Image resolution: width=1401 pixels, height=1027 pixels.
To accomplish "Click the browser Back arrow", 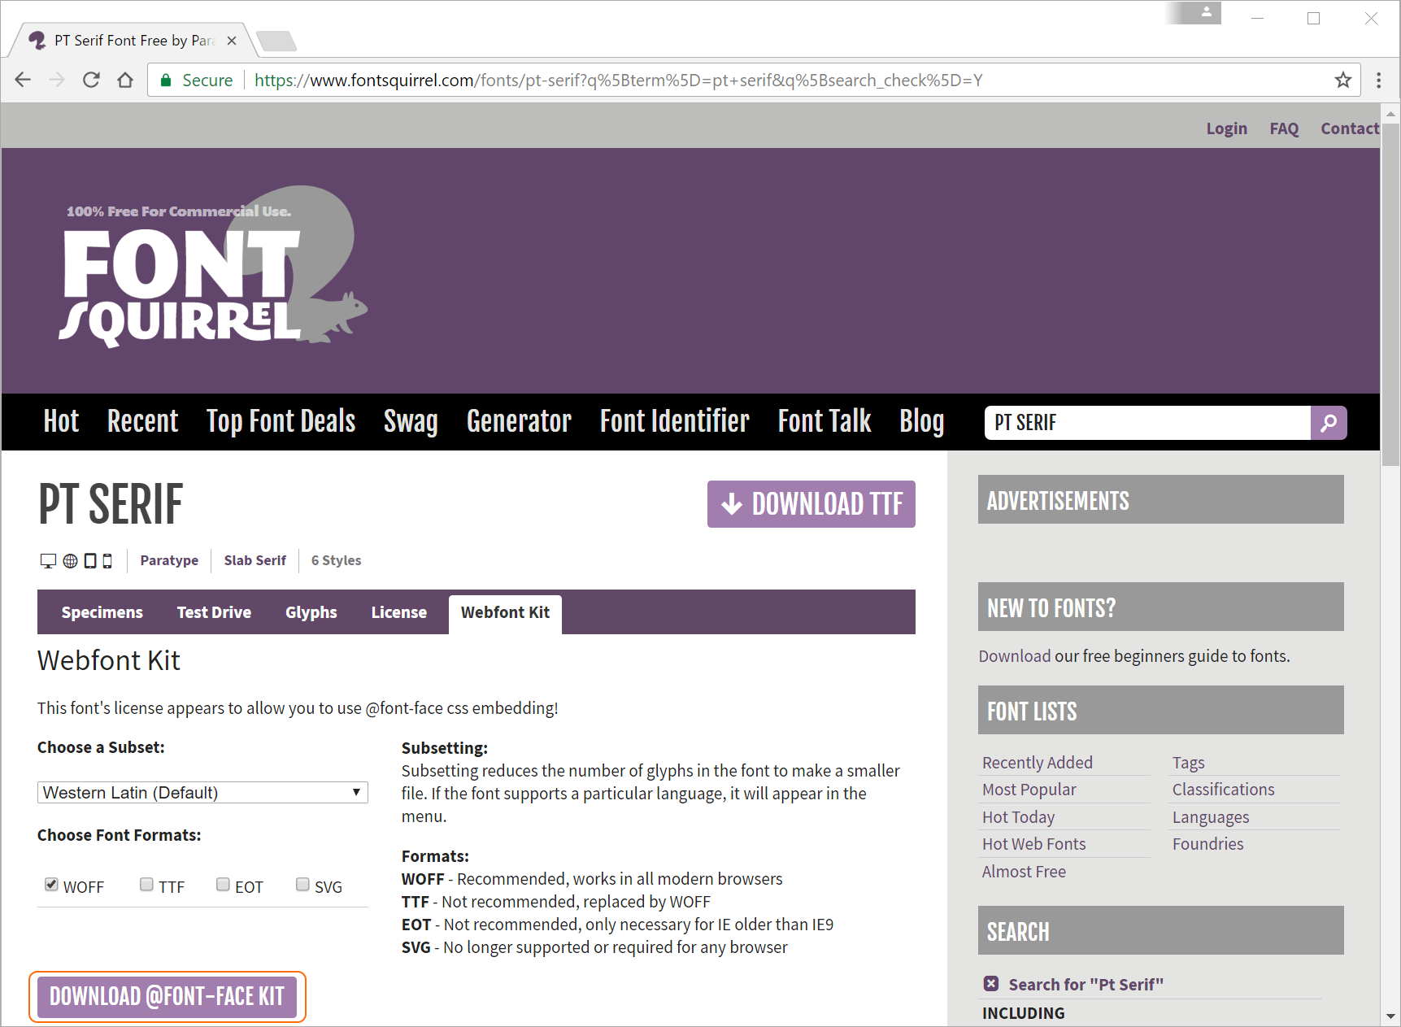I will click(x=23, y=80).
